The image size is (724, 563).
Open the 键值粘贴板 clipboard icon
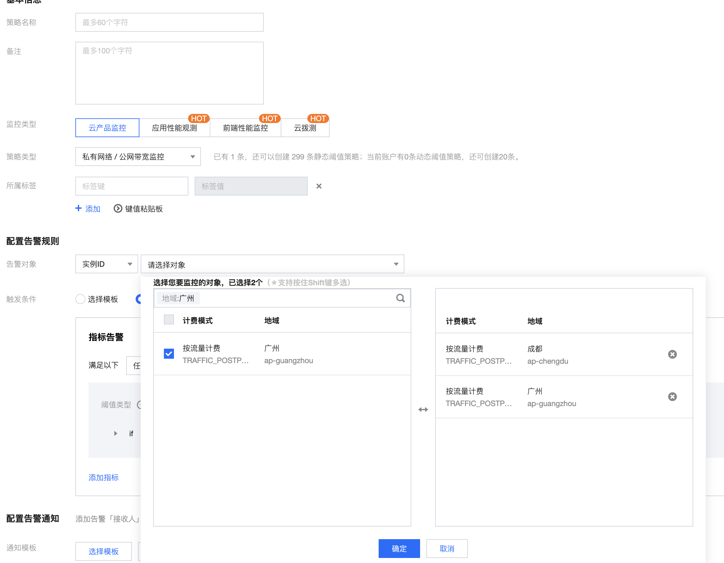coord(118,208)
